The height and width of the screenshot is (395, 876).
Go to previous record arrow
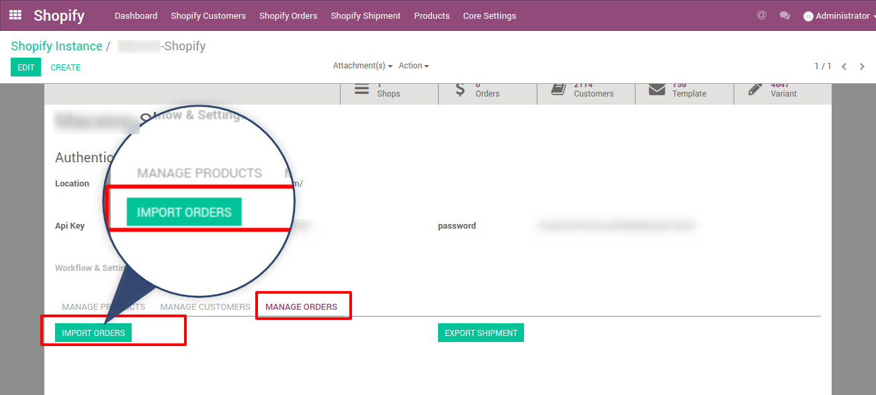pos(844,66)
